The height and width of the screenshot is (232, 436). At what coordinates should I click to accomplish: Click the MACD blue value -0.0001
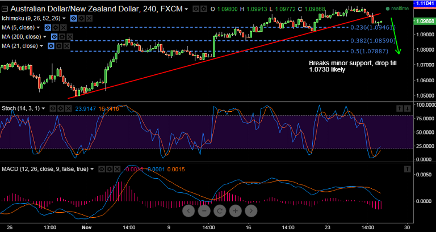pos(156,169)
